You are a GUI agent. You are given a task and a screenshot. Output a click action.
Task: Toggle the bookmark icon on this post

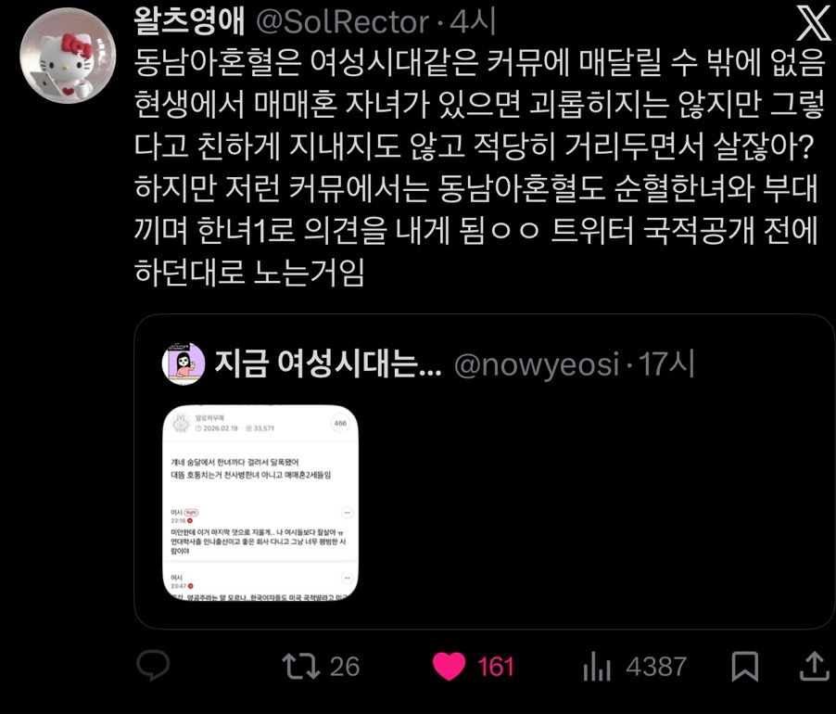(744, 666)
